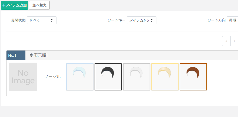This screenshot has height=117, width=238.
Task: Click the sort arrows beside 表示順1
Action: pyautogui.click(x=31, y=55)
